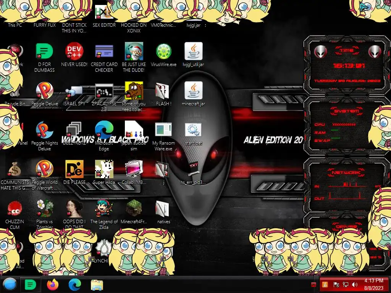Open File Explorer from the taskbar
The image size is (391, 293).
coord(97,285)
